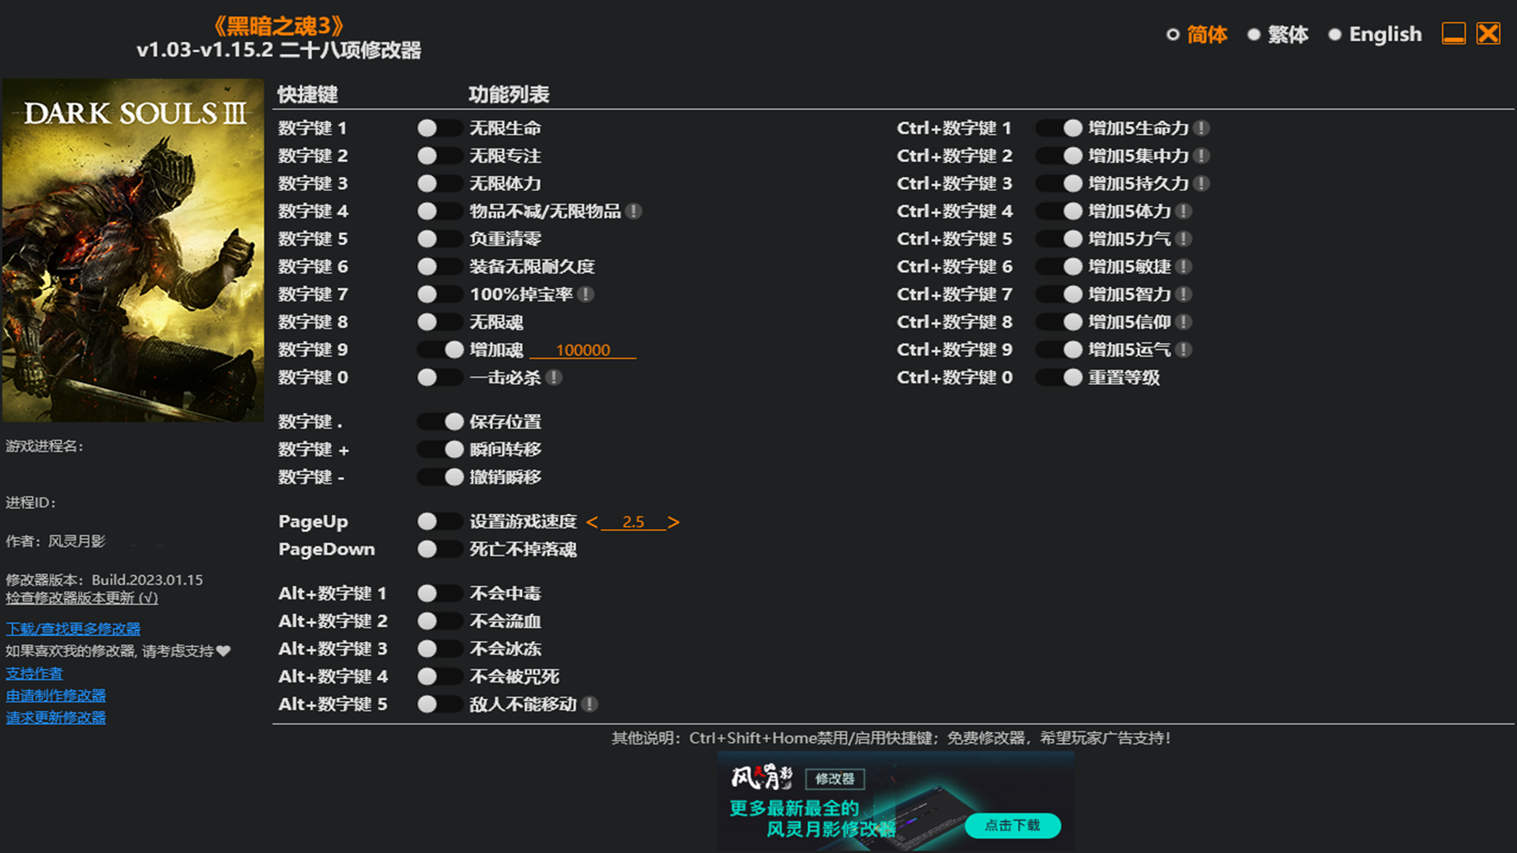1517x853 pixels.
Task: Decrease game speed with left arrow
Action: click(592, 522)
